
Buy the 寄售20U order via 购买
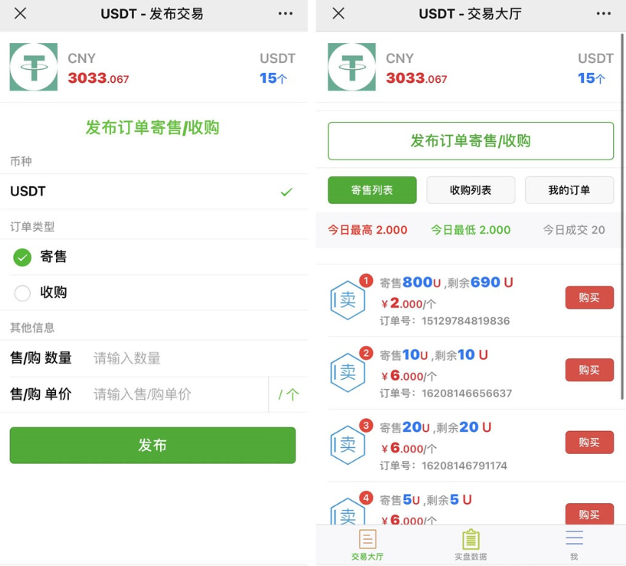[x=589, y=442]
